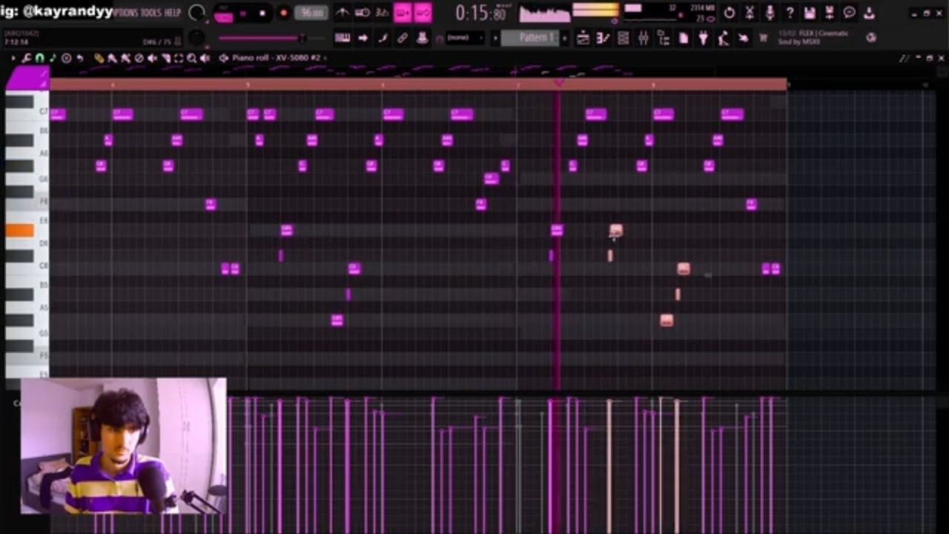Show the Channel rack window
The height and width of the screenshot is (534, 949).
click(x=624, y=38)
